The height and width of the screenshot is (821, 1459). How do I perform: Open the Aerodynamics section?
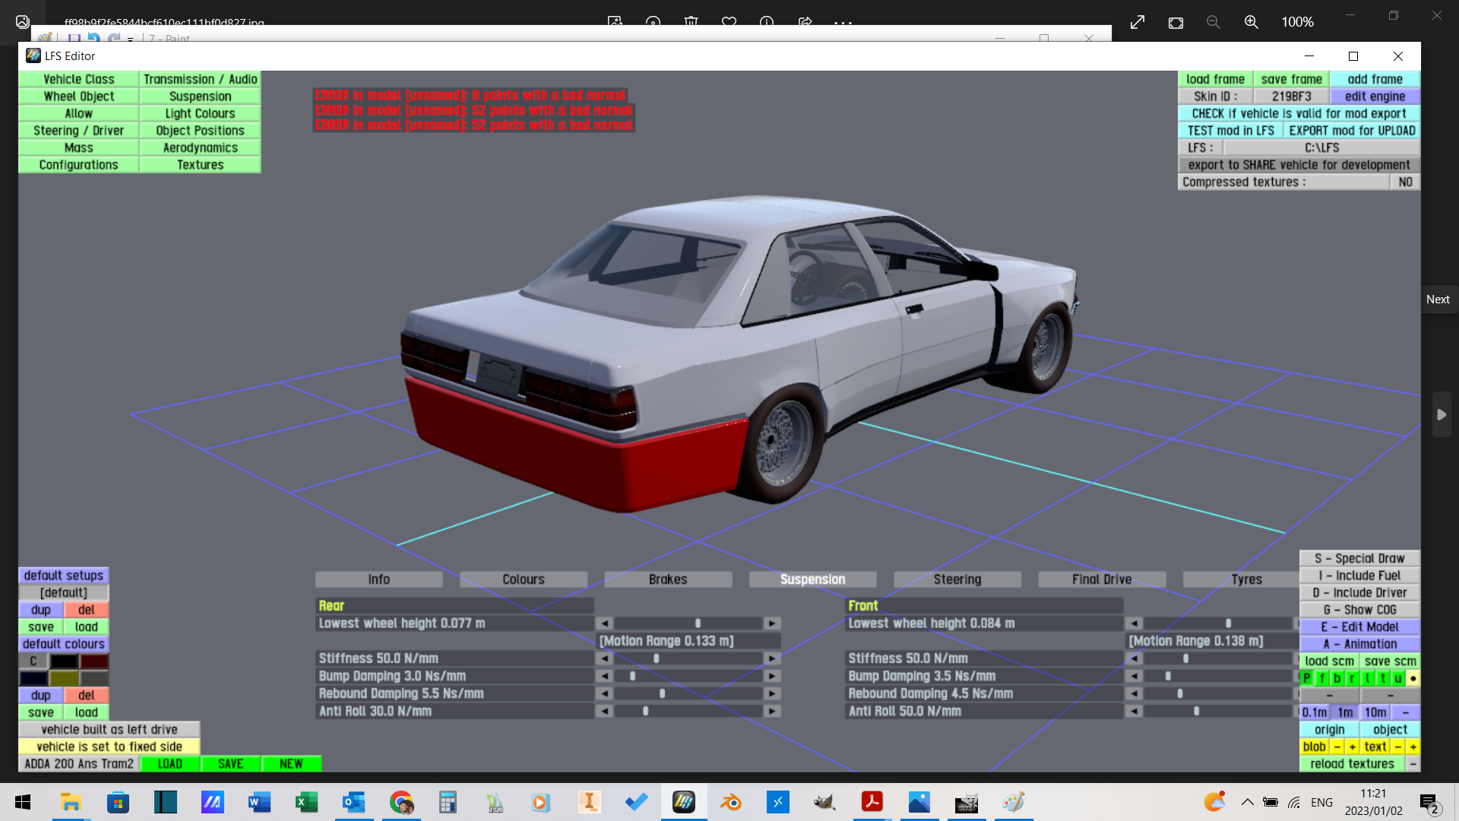[200, 147]
